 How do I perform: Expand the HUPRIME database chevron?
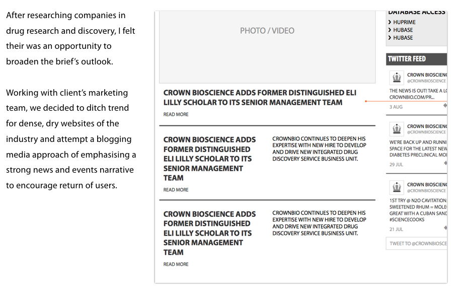pyautogui.click(x=390, y=22)
